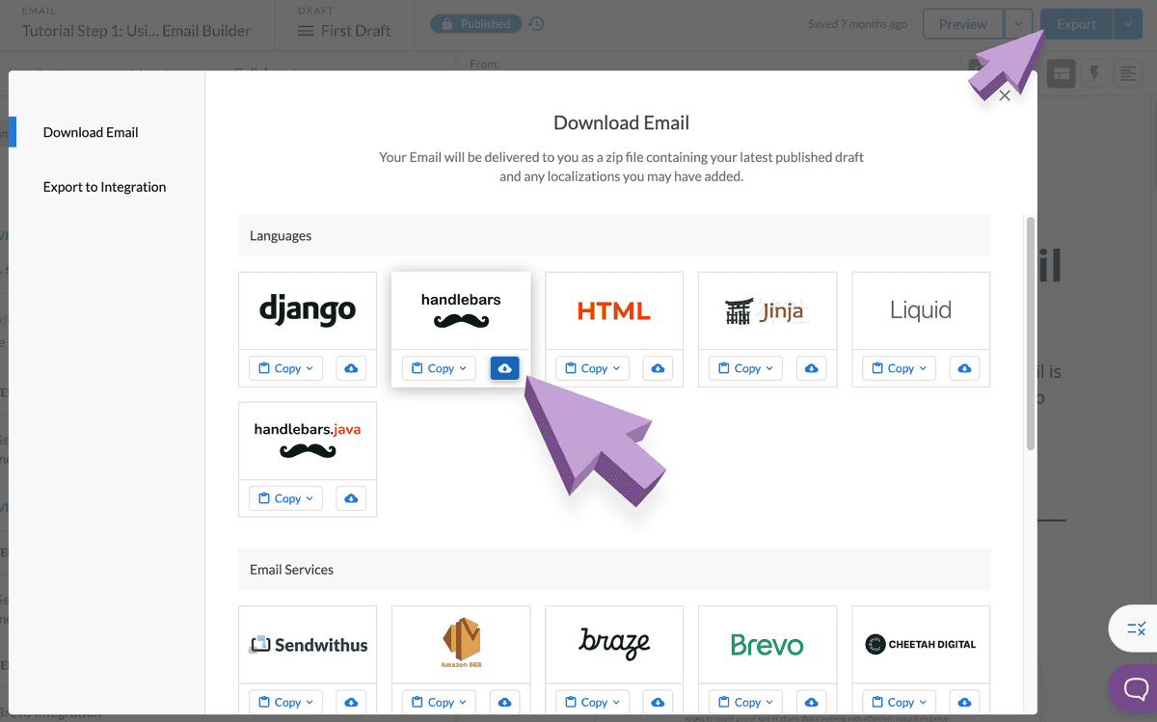Download the braze export zip
Screen dimensions: 1157x722
[658, 702]
